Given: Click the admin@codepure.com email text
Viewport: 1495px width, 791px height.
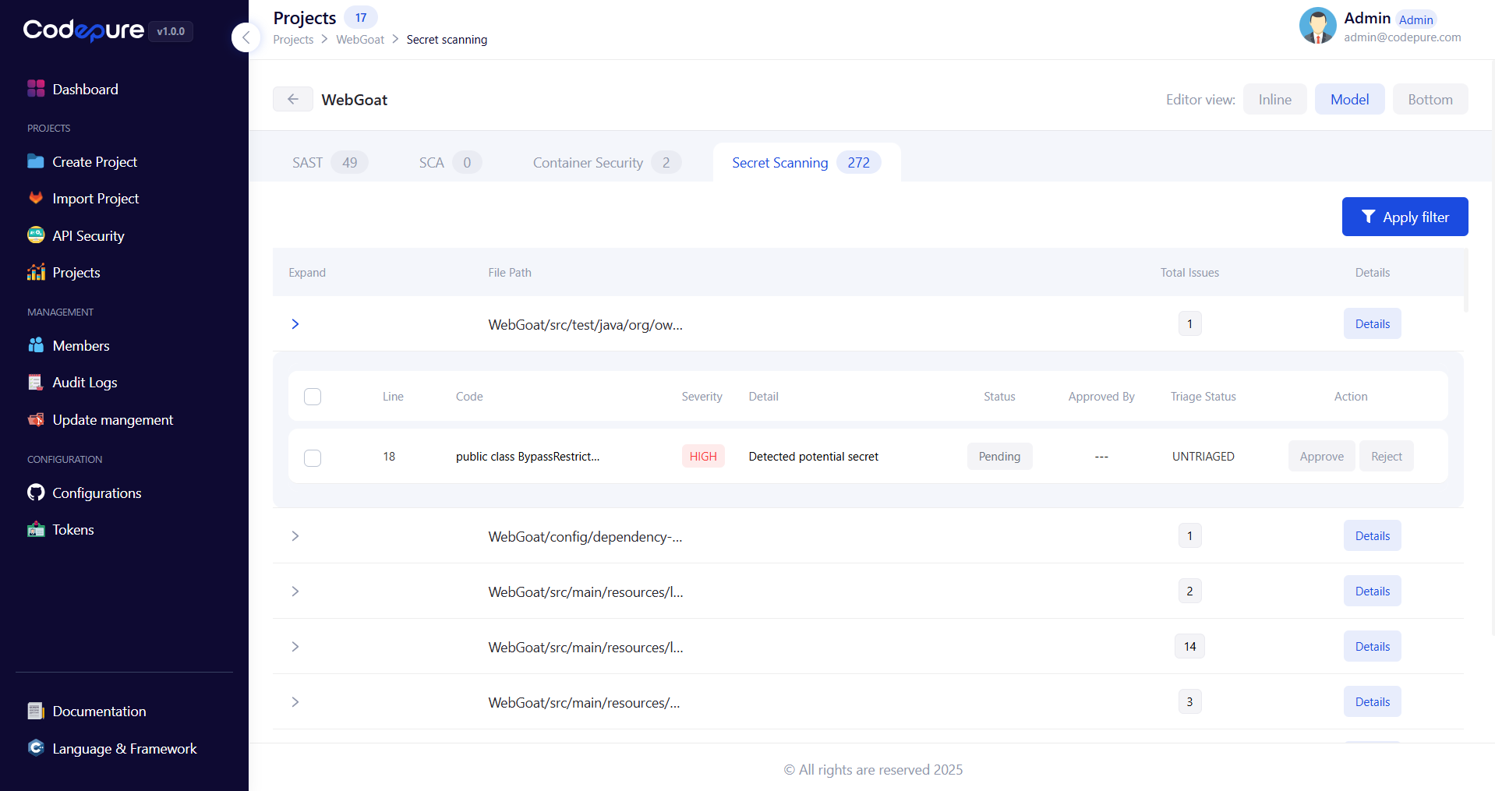Looking at the screenshot, I should pyautogui.click(x=1402, y=37).
